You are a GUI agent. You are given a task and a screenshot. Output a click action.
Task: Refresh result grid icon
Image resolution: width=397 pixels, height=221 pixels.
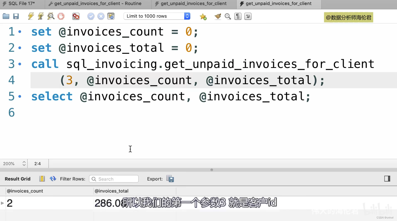click(53, 179)
